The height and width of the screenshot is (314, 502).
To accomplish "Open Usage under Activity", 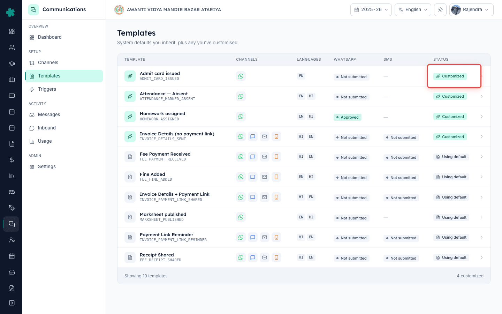I will [64, 141].
